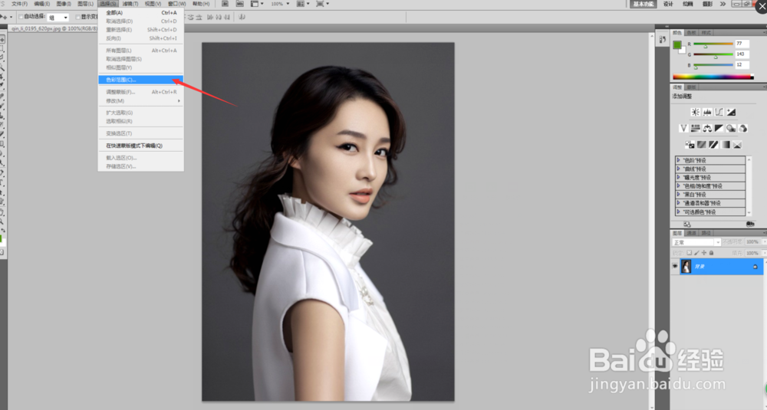Open the Bridge launcher icon
Screen dimensions: 767x410
(x=225, y=3)
